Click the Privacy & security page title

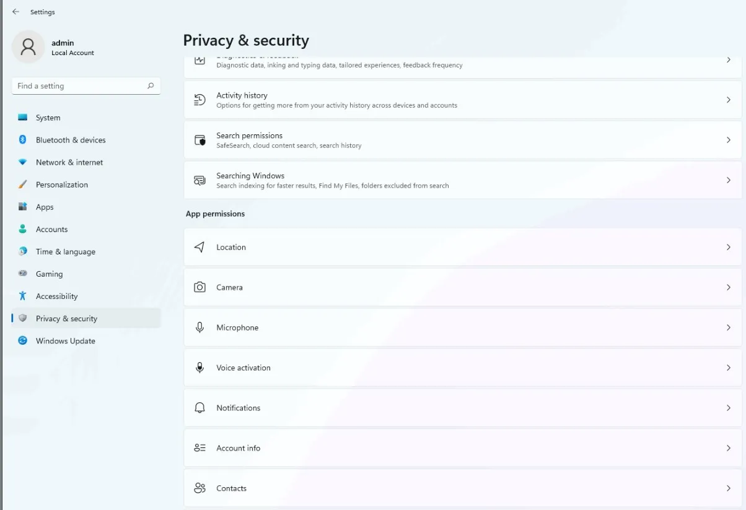point(246,40)
